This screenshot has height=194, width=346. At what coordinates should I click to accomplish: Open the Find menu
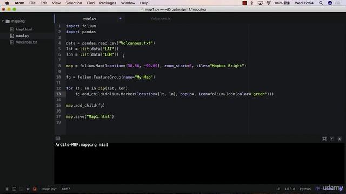pos(90,3)
